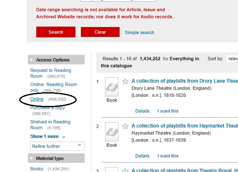Click the Haymarket book thumbnail
Viewport: 238px width, 172px height.
click(x=112, y=132)
